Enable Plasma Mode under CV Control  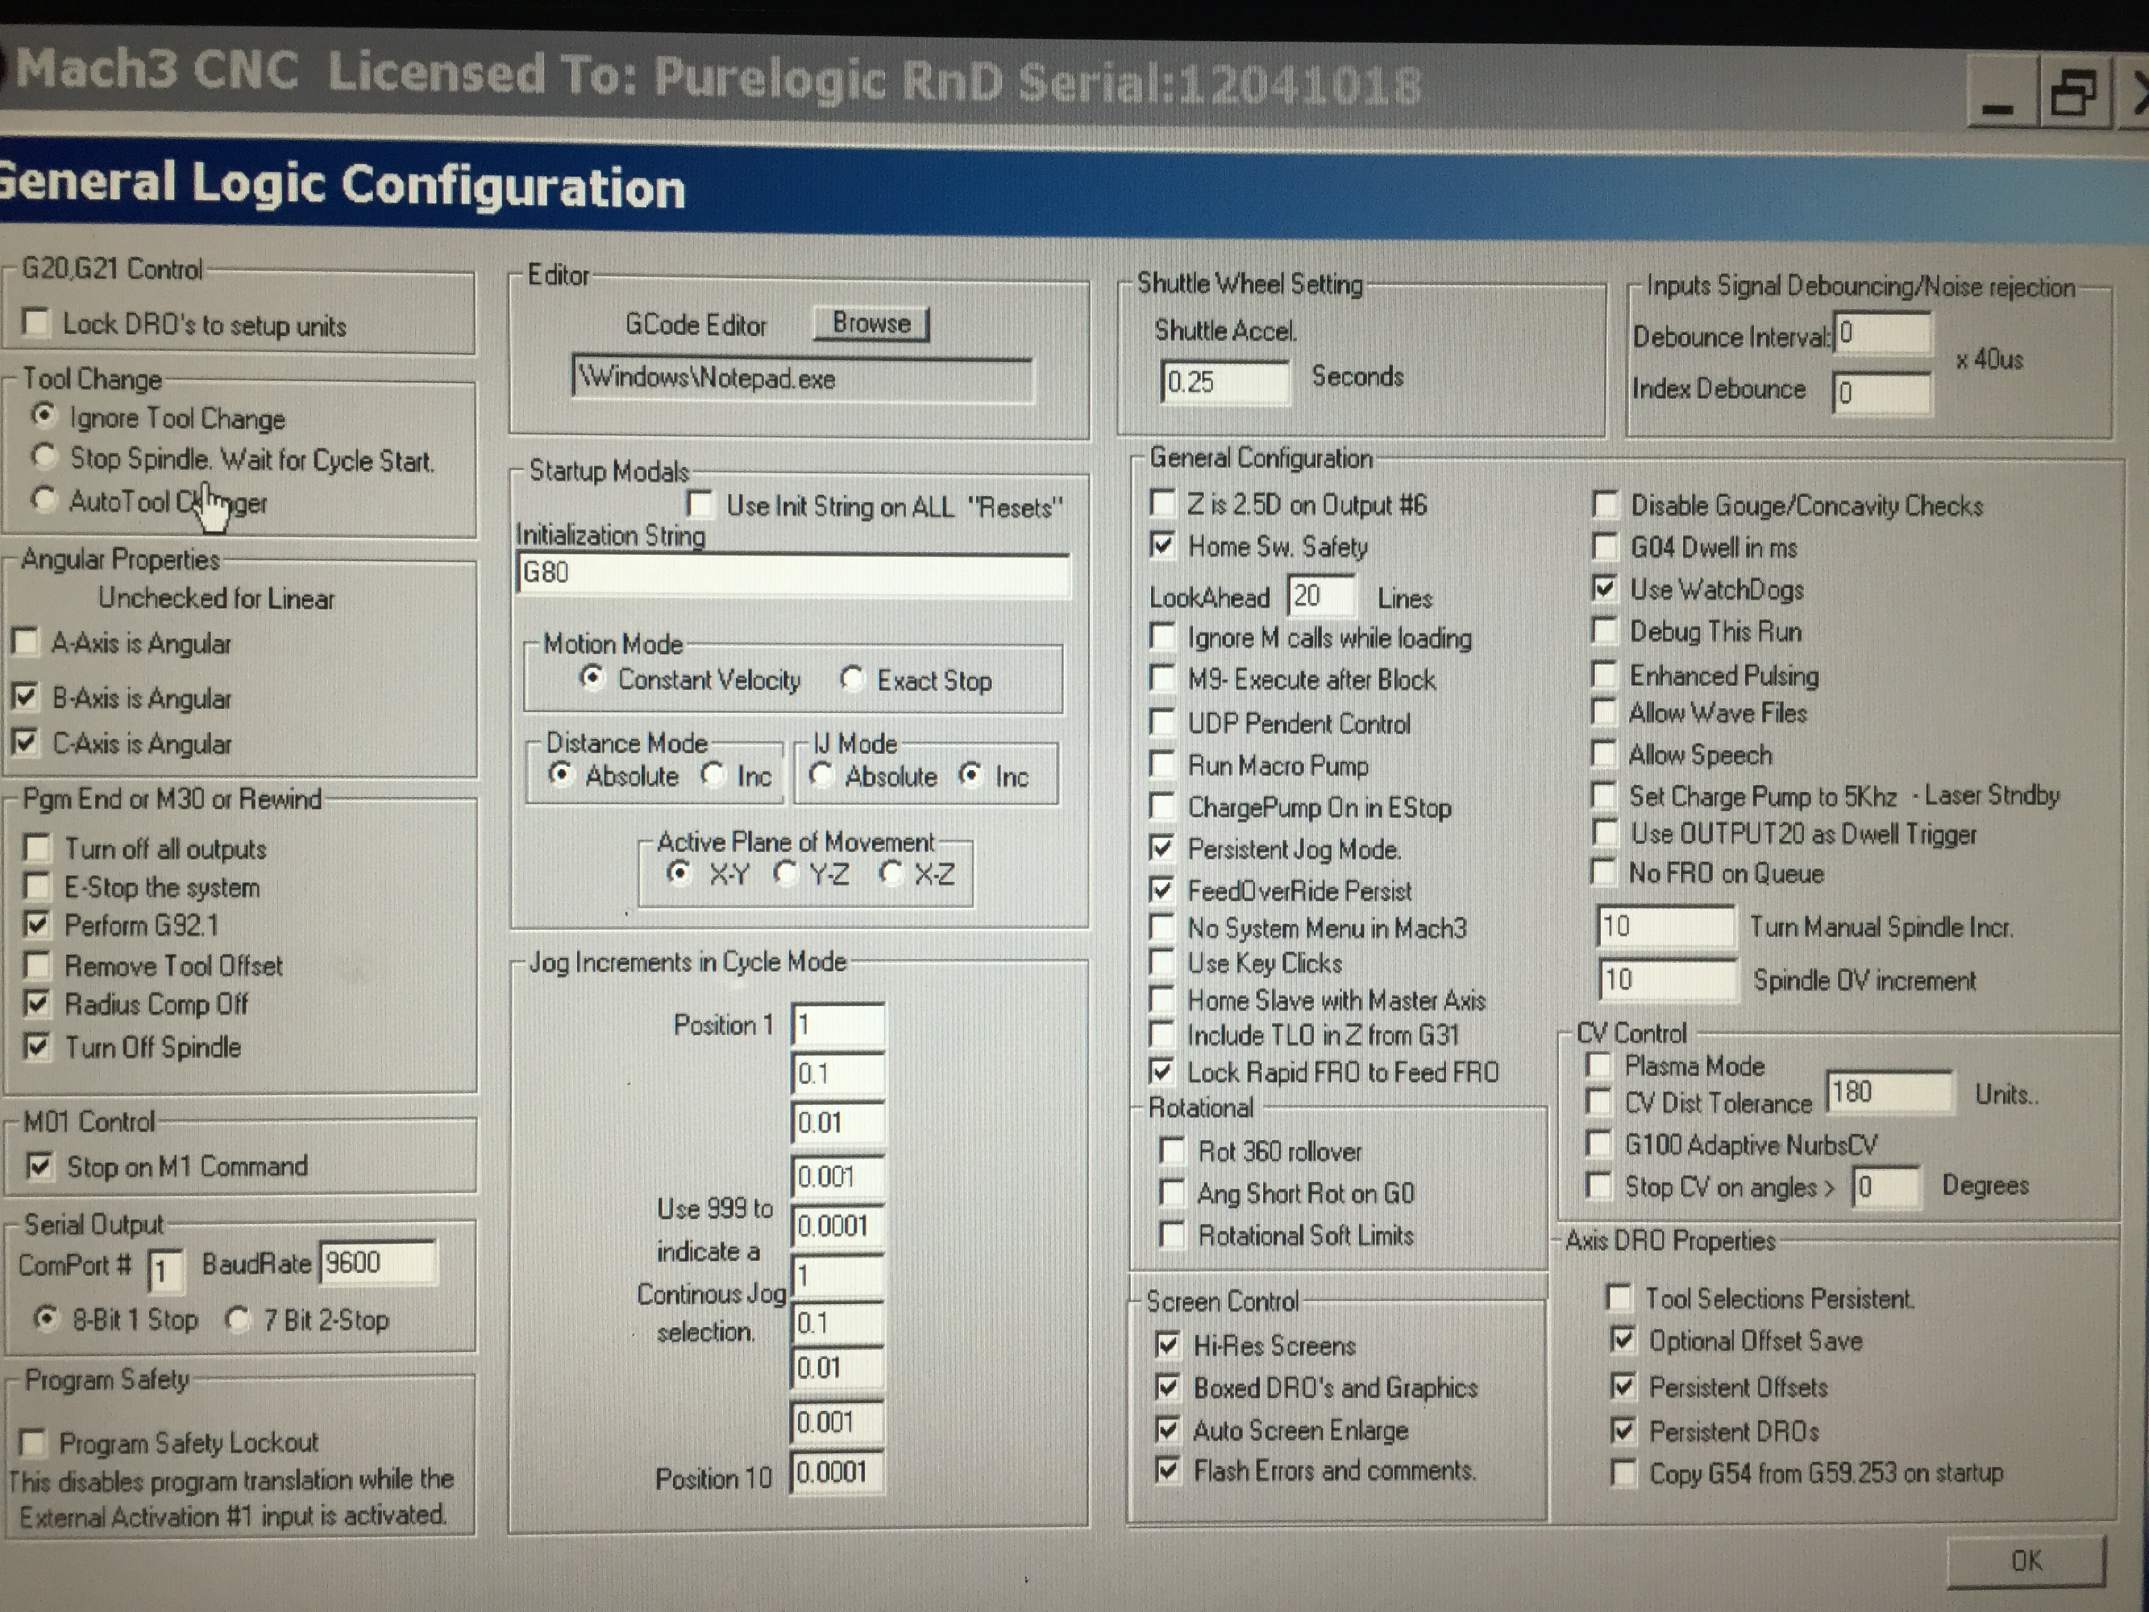pyautogui.click(x=1598, y=1065)
